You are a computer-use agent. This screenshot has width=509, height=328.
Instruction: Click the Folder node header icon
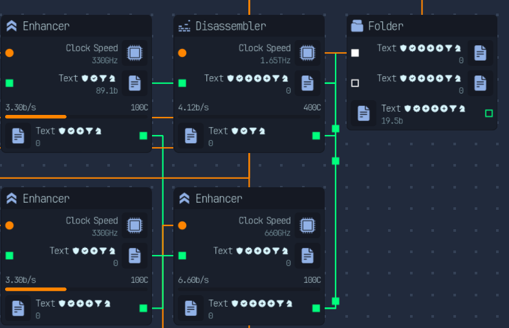(x=357, y=26)
